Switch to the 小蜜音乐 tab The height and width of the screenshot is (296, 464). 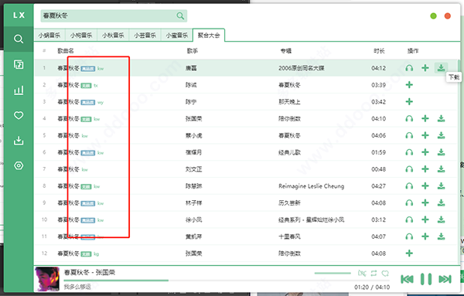176,36
